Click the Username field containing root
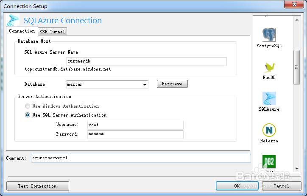The width and height of the screenshot is (307, 196). point(135,125)
